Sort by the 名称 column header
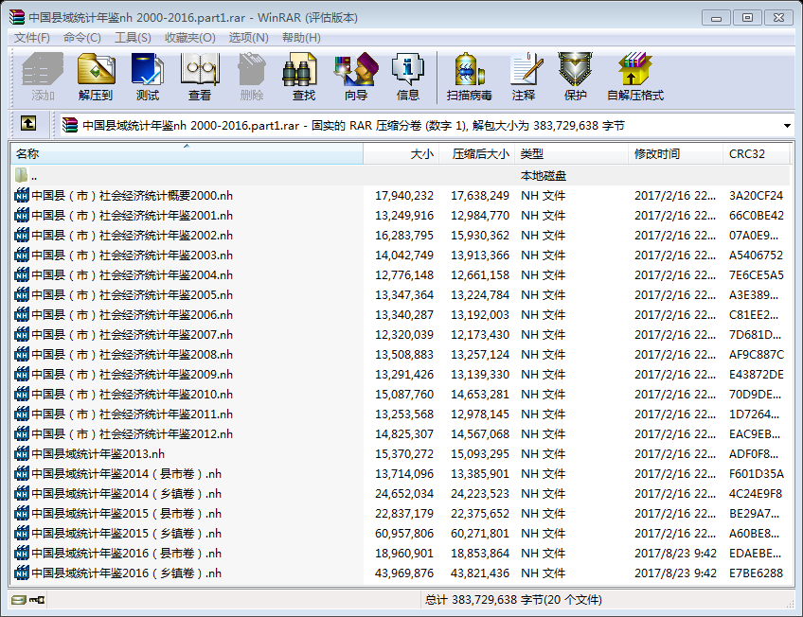 [x=187, y=154]
